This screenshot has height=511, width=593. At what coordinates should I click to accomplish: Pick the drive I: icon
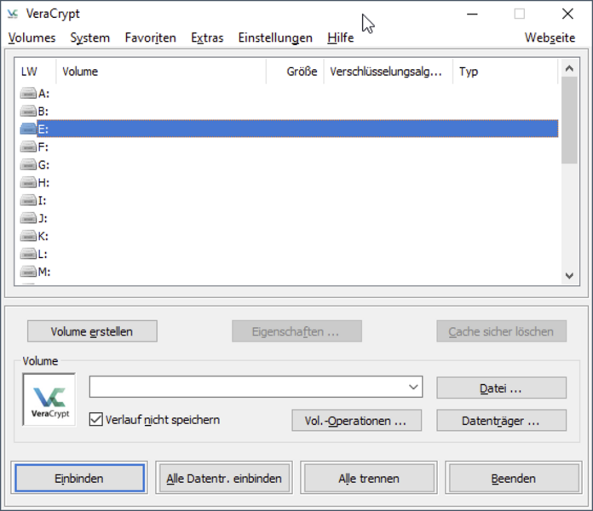pyautogui.click(x=29, y=201)
